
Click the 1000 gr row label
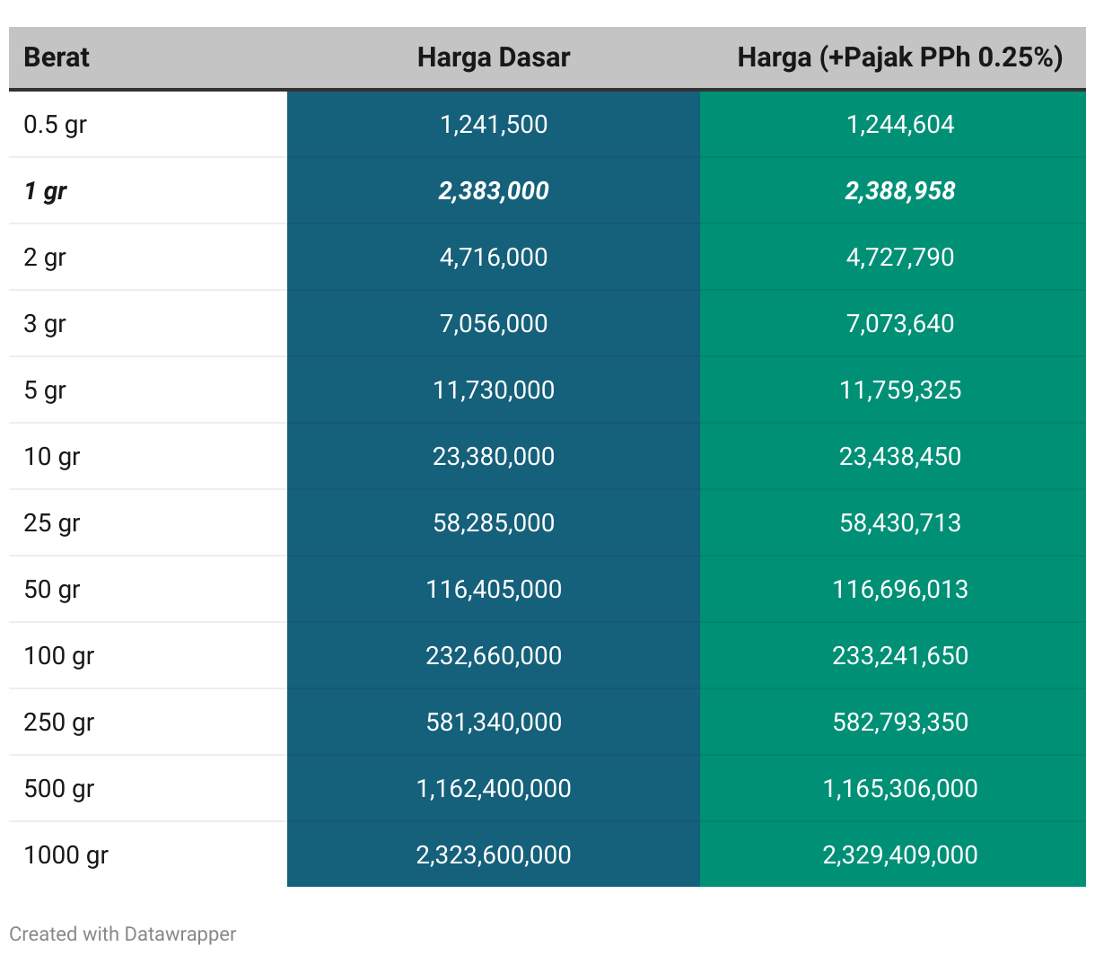point(66,854)
